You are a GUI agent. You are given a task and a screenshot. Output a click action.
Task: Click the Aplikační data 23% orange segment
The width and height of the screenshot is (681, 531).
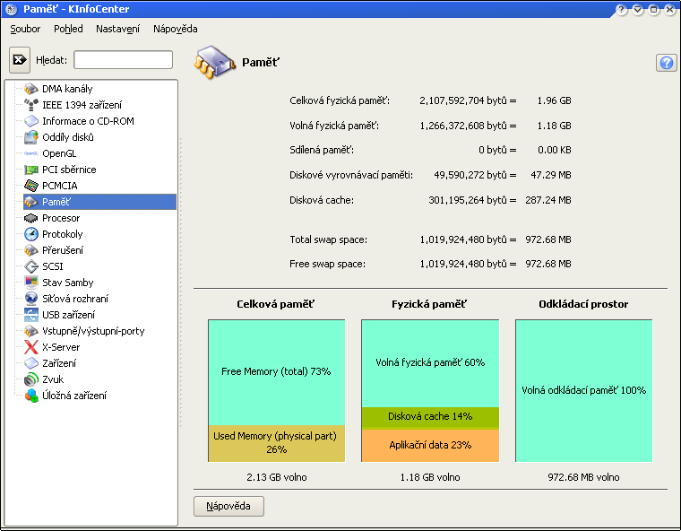[x=430, y=445]
